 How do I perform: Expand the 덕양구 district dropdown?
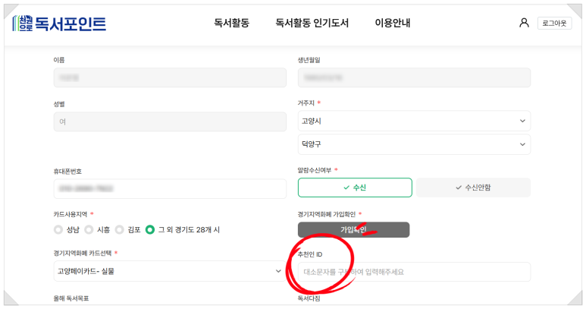point(414,144)
